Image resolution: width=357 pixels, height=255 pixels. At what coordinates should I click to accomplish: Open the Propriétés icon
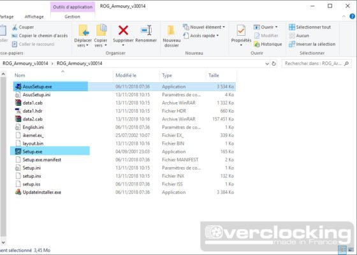241,31
